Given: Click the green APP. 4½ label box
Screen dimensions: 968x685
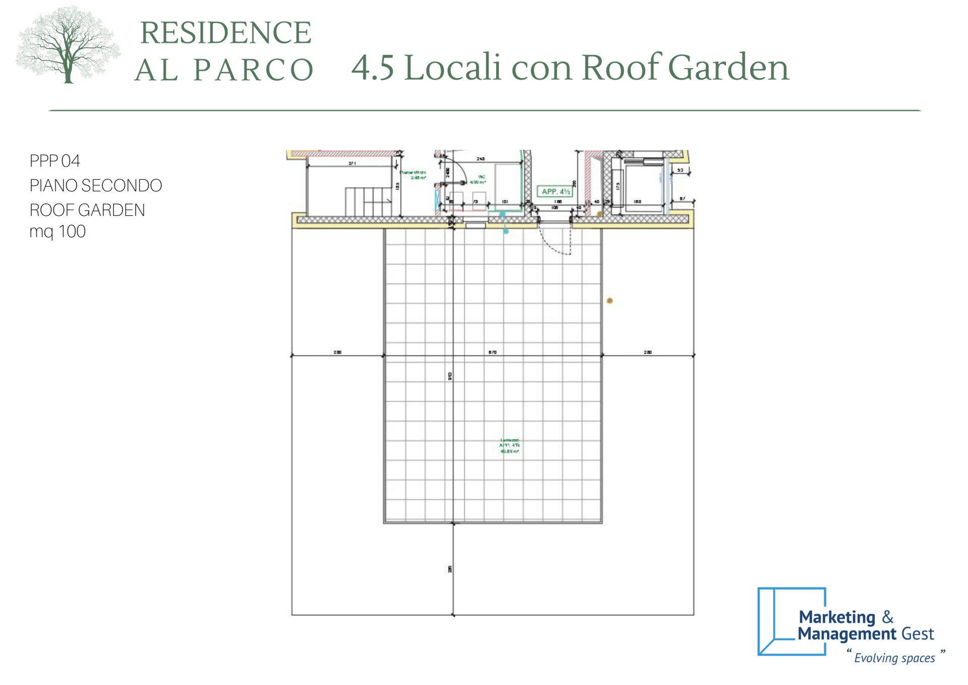Looking at the screenshot, I should click(x=555, y=192).
